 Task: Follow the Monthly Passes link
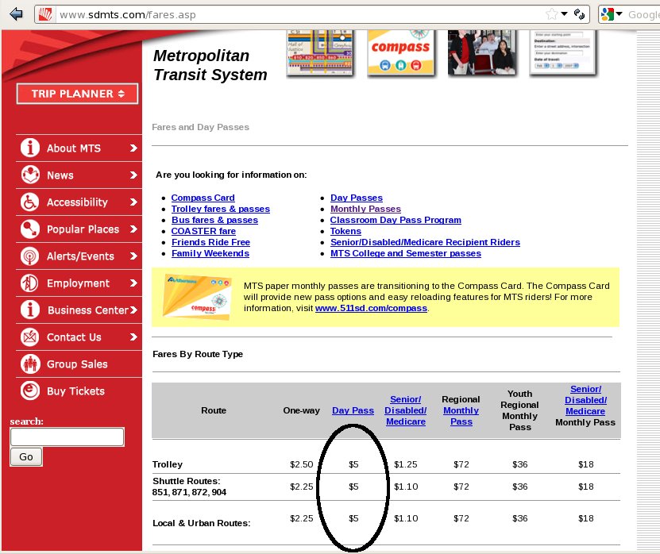[x=365, y=209]
